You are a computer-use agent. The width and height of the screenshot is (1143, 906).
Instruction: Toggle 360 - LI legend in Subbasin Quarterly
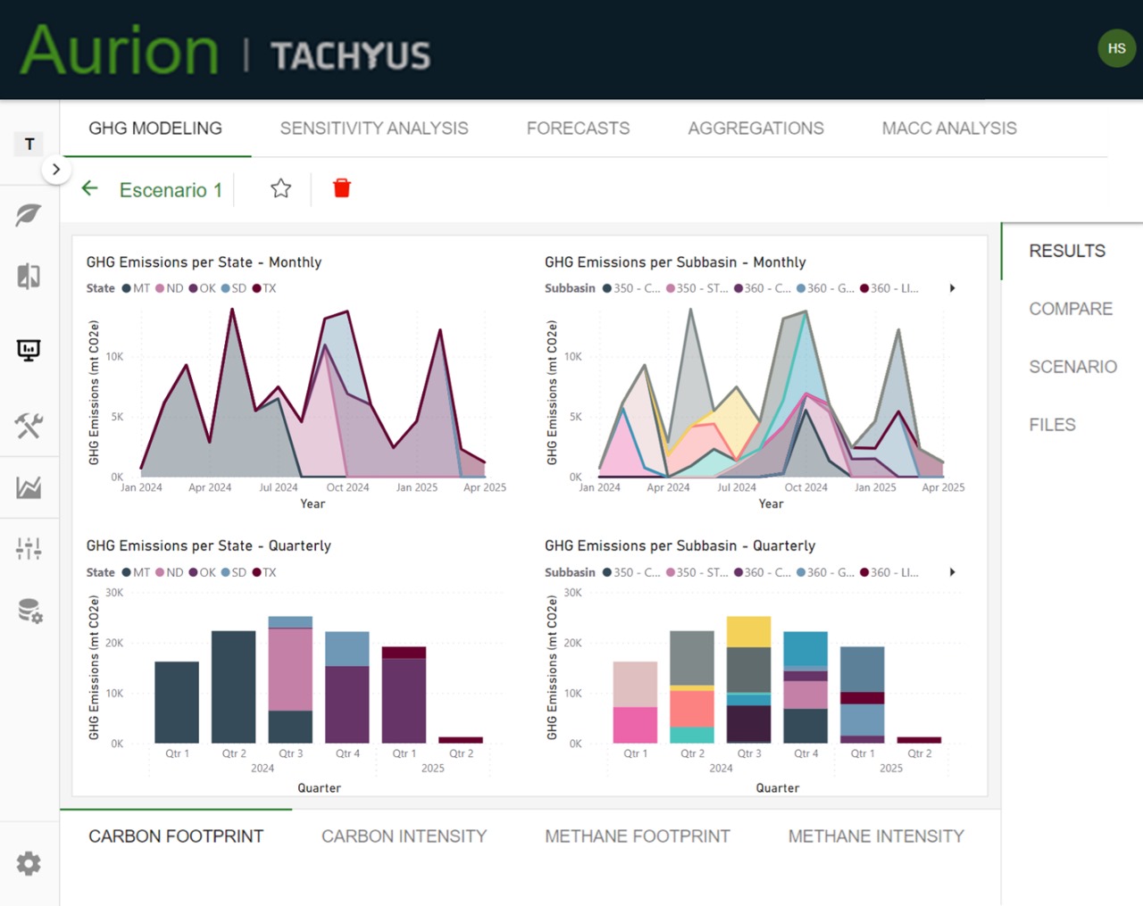click(x=889, y=572)
